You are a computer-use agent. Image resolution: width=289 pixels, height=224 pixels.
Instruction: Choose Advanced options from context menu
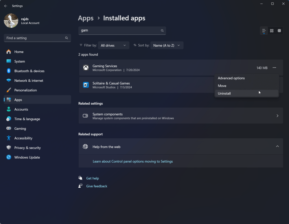coord(247,78)
